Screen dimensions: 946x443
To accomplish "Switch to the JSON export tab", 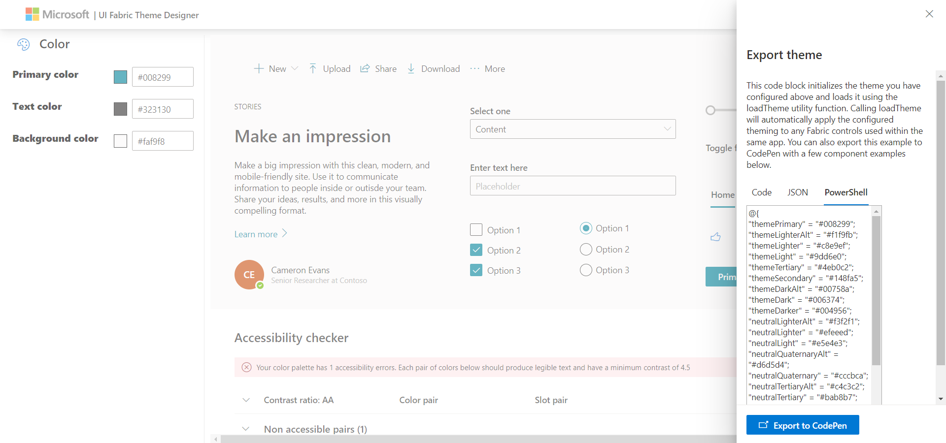I will point(798,192).
